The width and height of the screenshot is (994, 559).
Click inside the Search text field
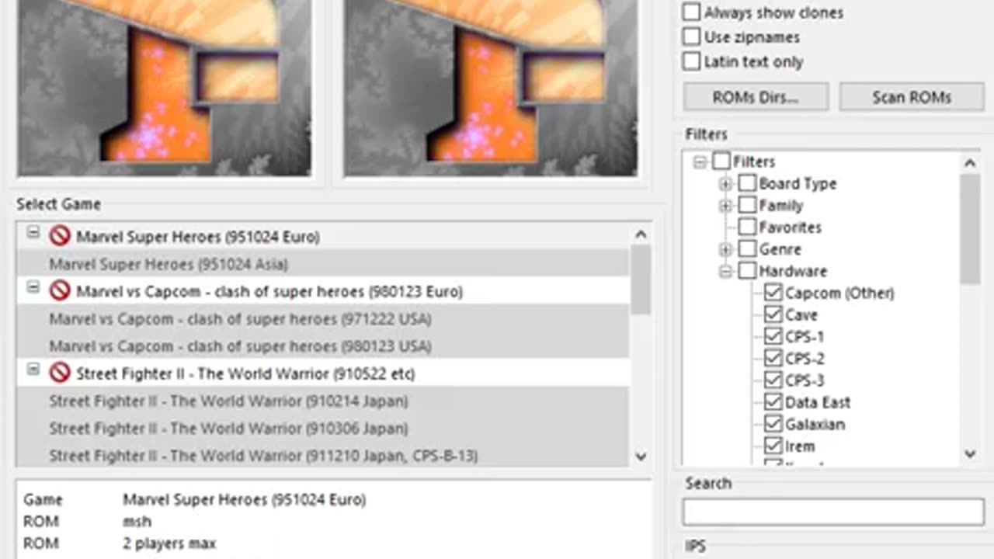pos(833,512)
